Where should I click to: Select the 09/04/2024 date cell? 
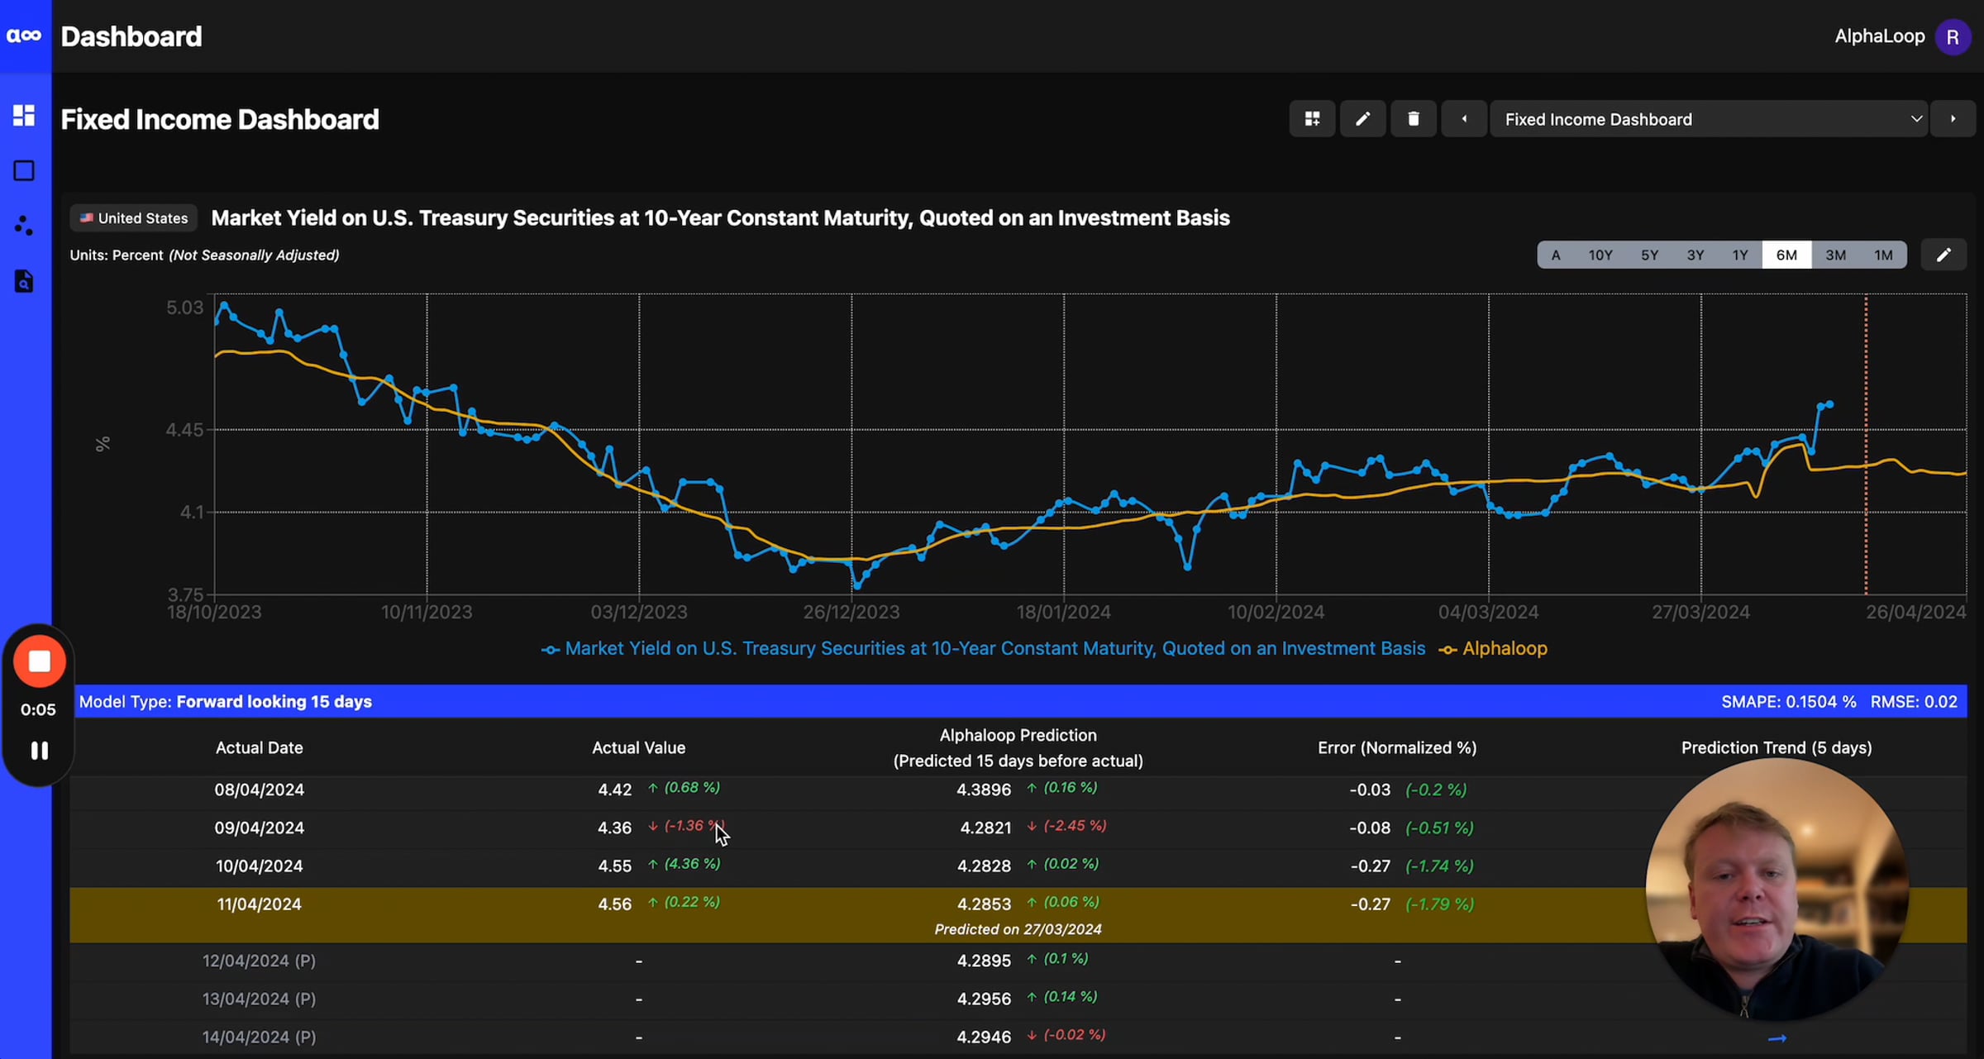tap(259, 828)
